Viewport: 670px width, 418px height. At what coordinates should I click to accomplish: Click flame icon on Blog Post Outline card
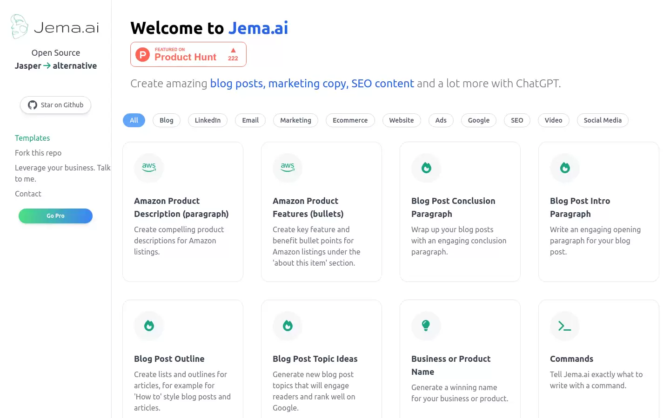click(x=149, y=326)
